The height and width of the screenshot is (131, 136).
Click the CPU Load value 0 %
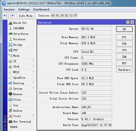coord(96,70)
